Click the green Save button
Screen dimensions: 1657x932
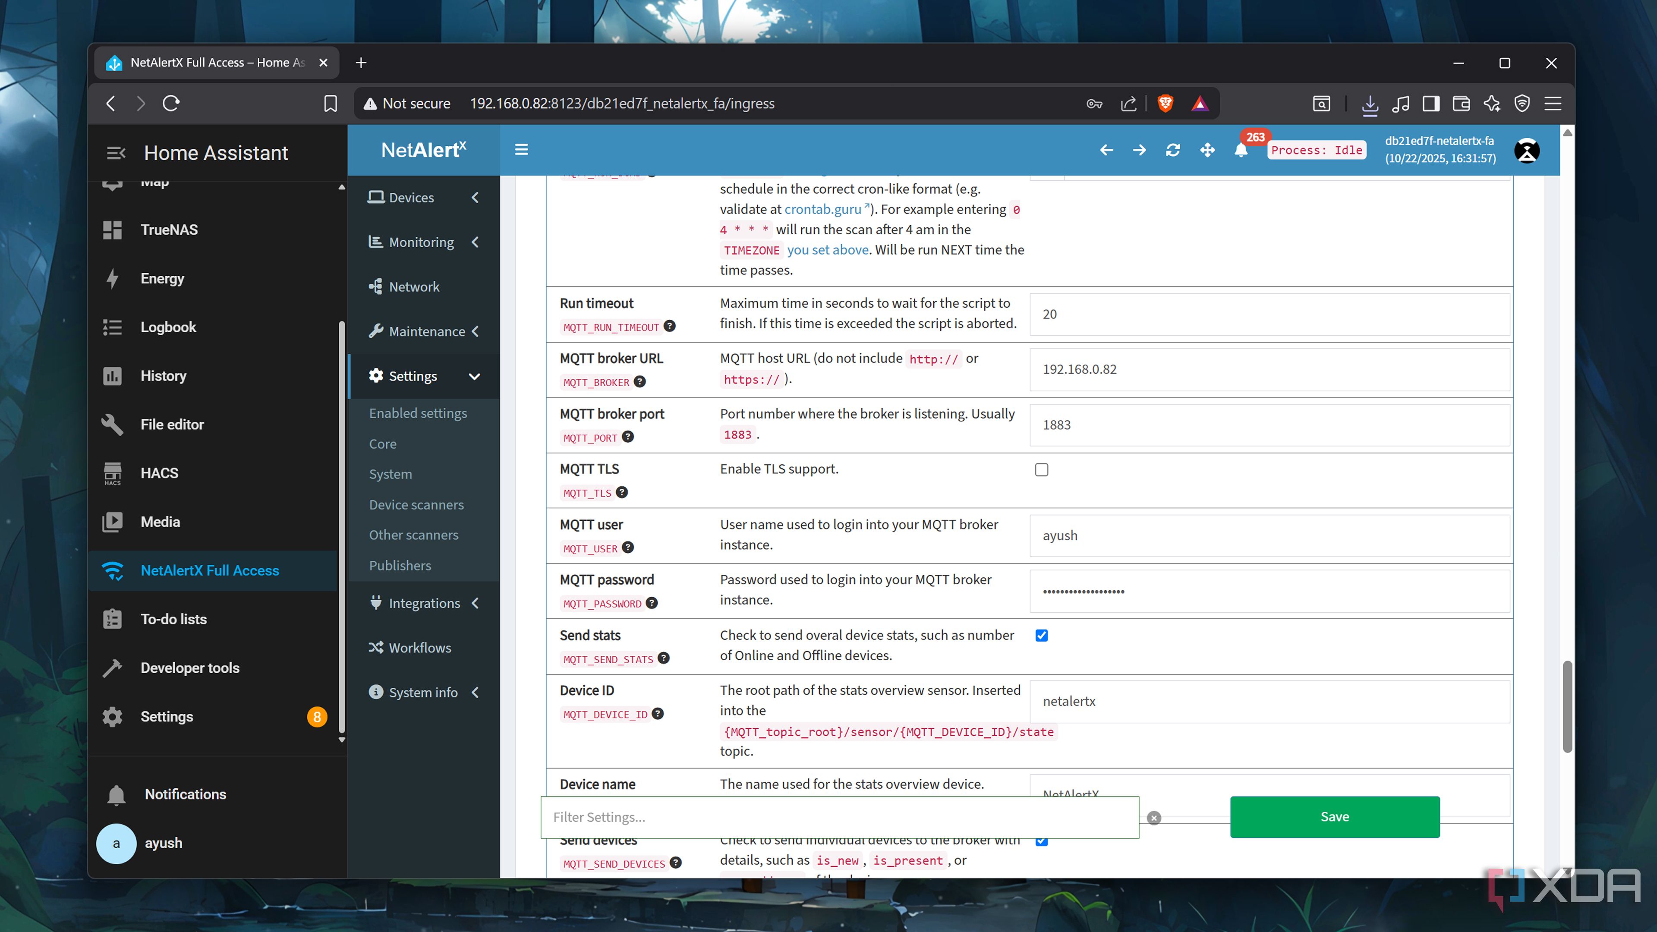tap(1335, 817)
